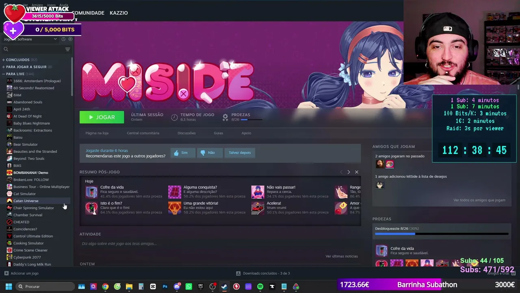Open the Guias tab
This screenshot has width=520, height=293.
click(x=219, y=133)
